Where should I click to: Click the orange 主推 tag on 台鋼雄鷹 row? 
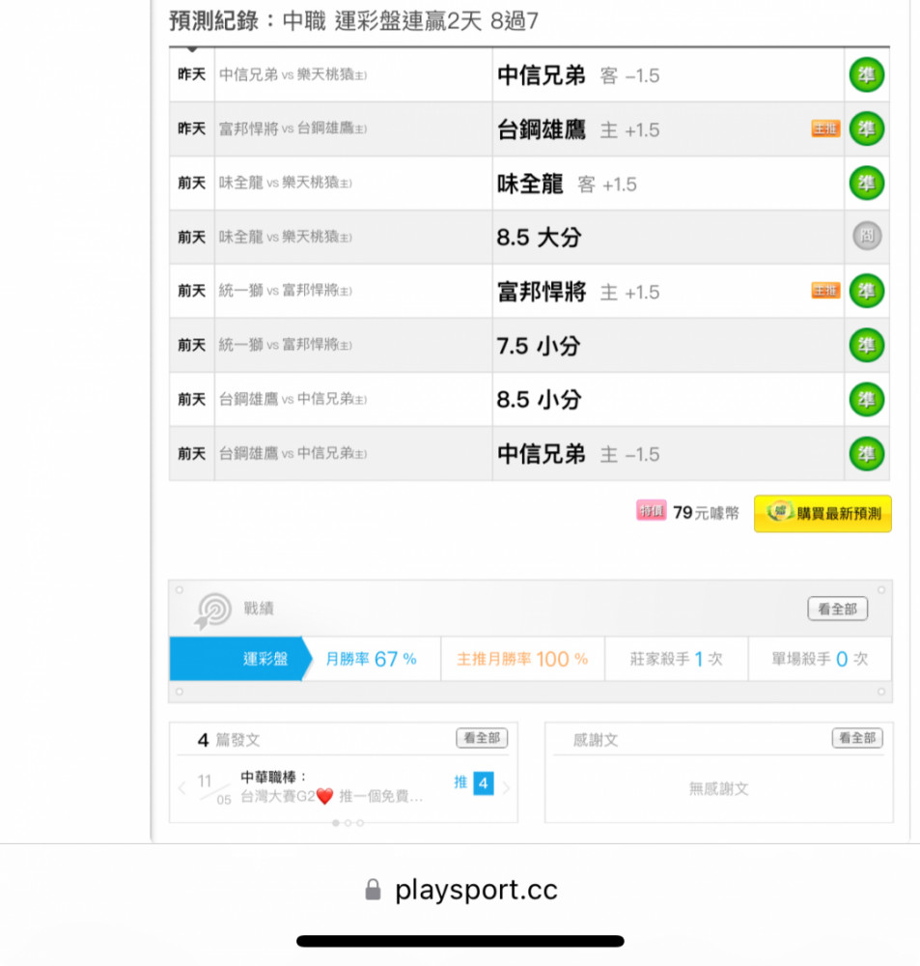[x=825, y=128]
